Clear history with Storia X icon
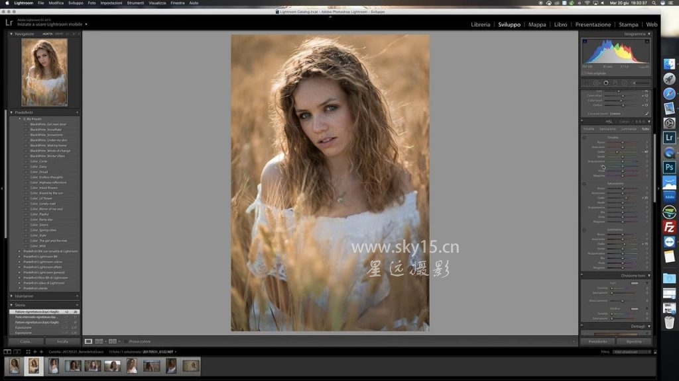This screenshot has height=381, width=679. pyautogui.click(x=77, y=305)
